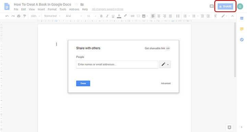
Task: Click the Enter names or email addresses field
Action: [x=117, y=64]
